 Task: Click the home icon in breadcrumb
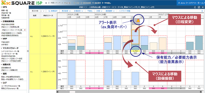46,3
